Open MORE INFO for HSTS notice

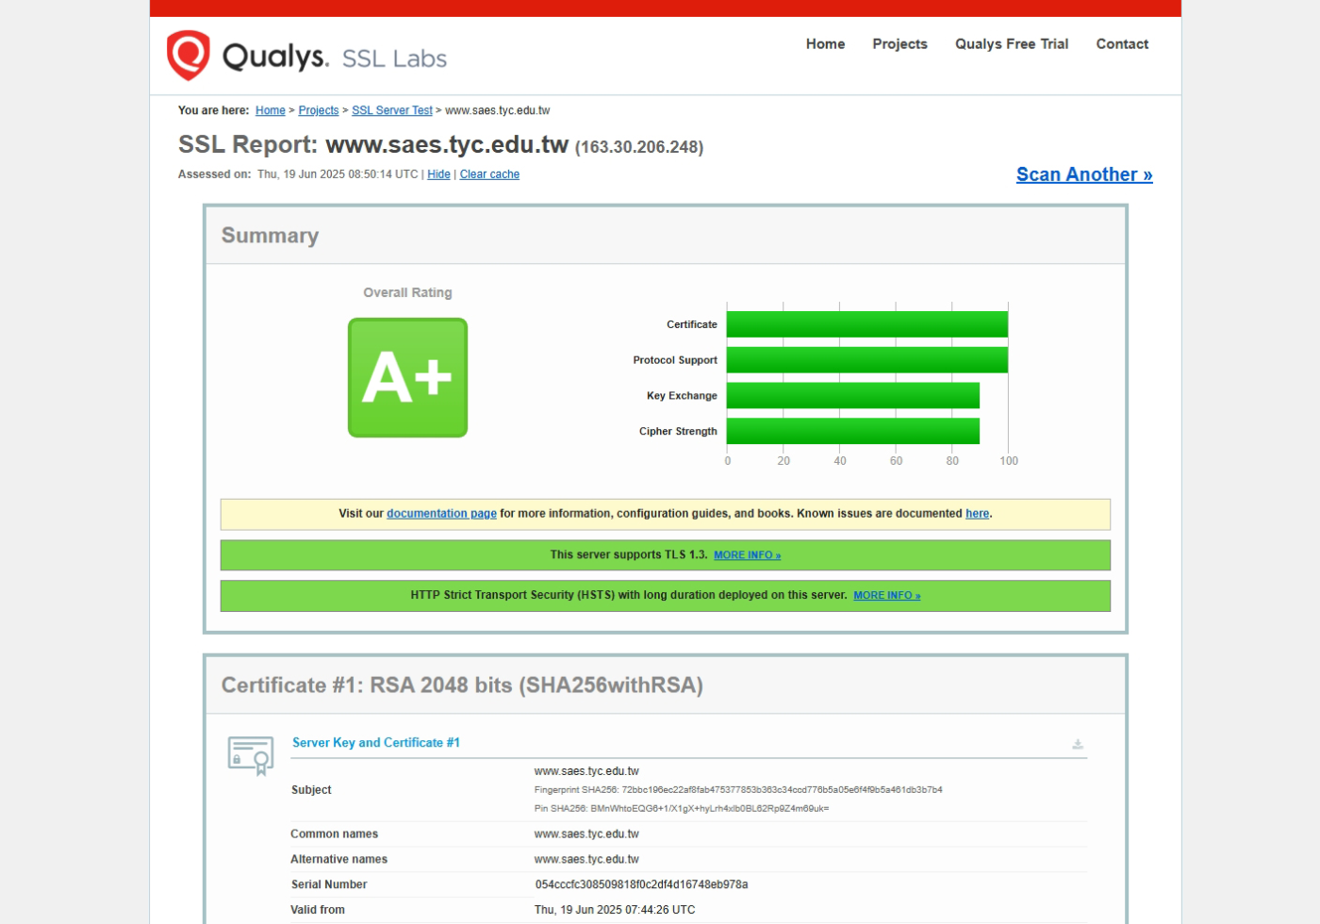886,596
